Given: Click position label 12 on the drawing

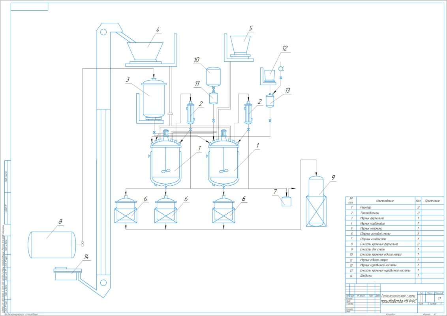Looking at the screenshot, I should [285, 48].
